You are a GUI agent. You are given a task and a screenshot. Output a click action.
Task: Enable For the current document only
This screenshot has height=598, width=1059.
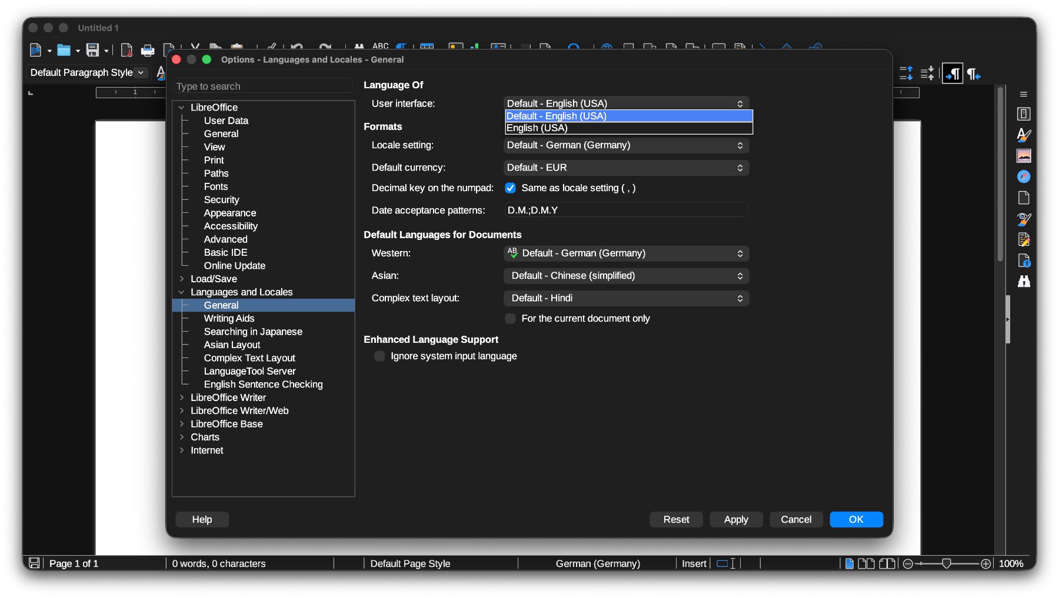pyautogui.click(x=510, y=319)
